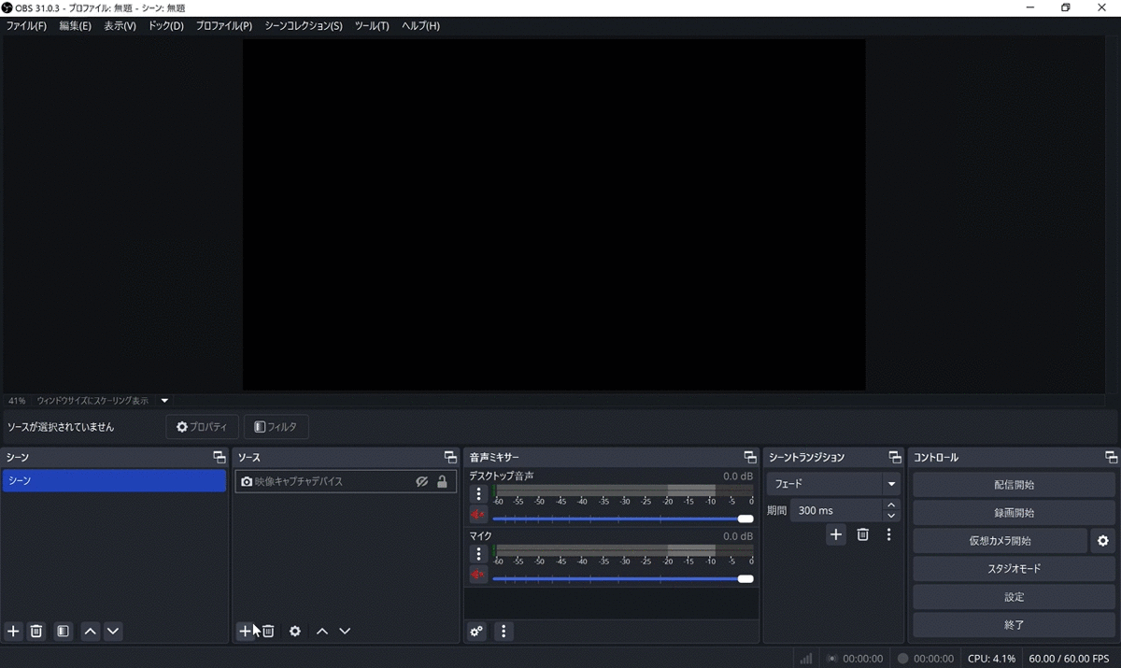Open virtual camera settings gear icon
The width and height of the screenshot is (1121, 668).
coord(1103,541)
